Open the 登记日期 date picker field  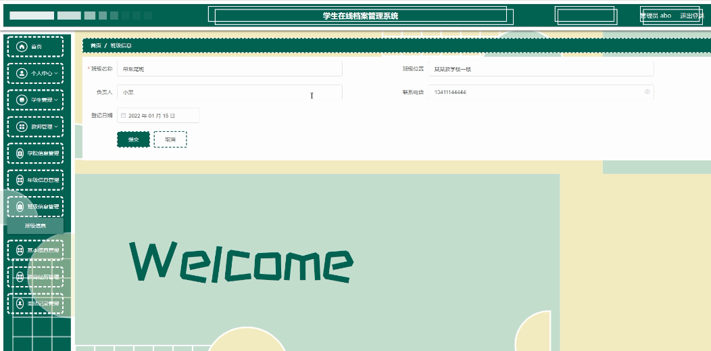(x=158, y=115)
